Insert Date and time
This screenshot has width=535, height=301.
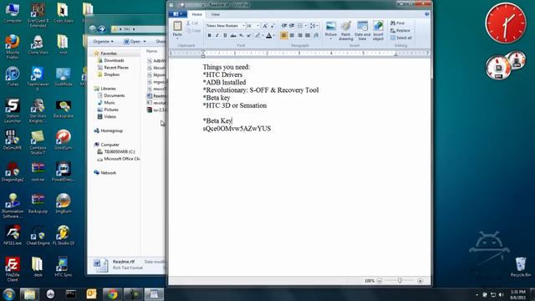click(x=362, y=31)
